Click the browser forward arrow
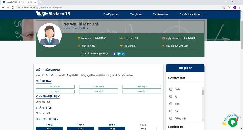This screenshot has height=130, width=243. tap(8, 7)
